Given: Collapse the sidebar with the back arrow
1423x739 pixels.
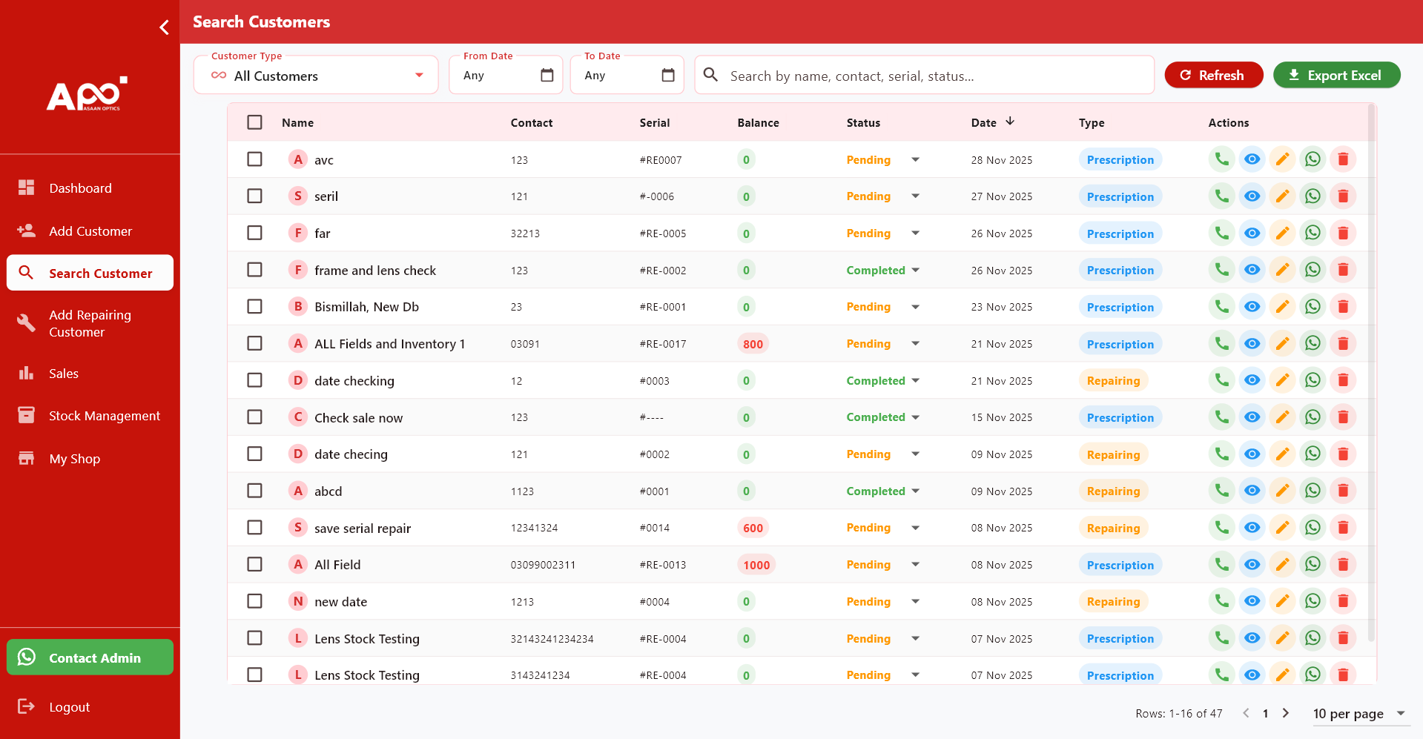Looking at the screenshot, I should pyautogui.click(x=164, y=27).
